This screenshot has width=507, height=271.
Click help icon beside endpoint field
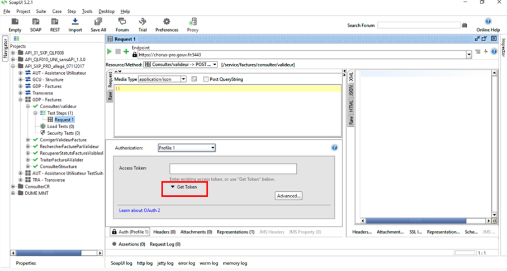[494, 51]
